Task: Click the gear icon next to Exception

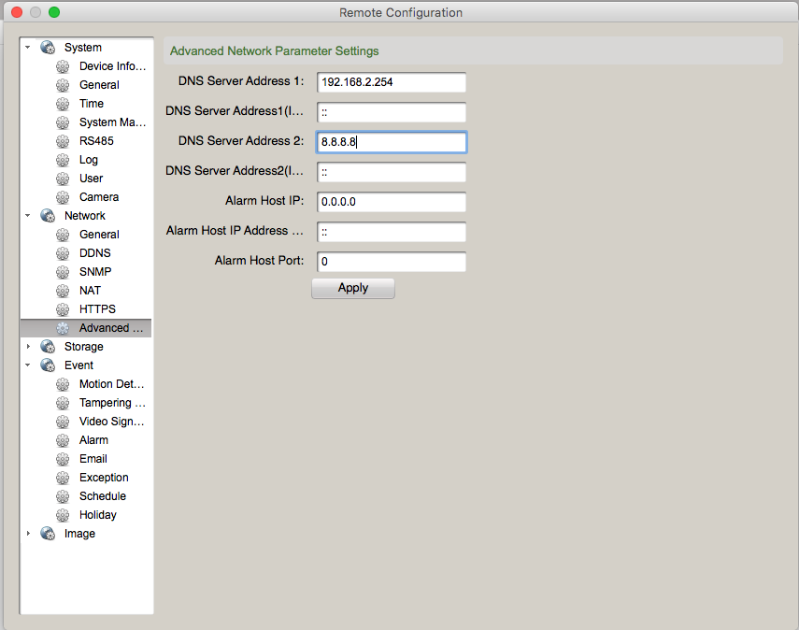Action: pos(63,478)
